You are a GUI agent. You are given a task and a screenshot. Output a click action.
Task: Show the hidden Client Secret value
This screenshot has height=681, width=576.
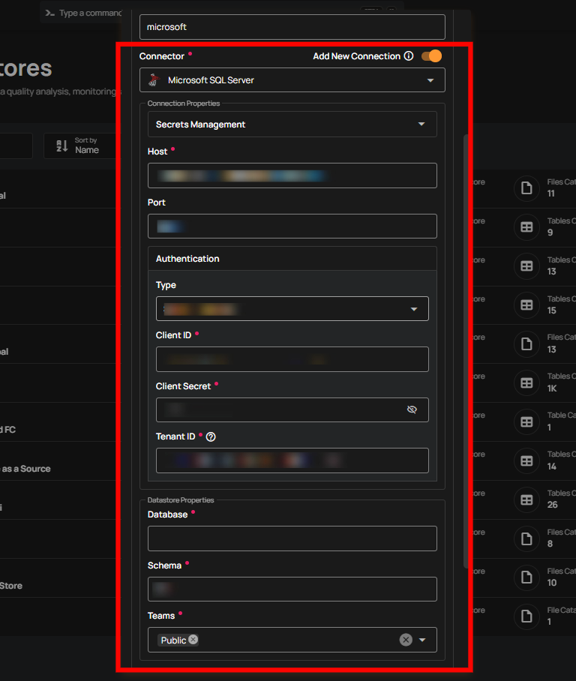412,409
